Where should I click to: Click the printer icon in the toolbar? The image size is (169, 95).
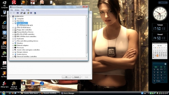pos(24,13)
